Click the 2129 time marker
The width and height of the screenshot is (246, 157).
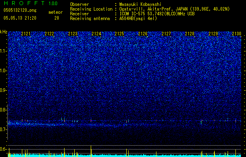213,34
